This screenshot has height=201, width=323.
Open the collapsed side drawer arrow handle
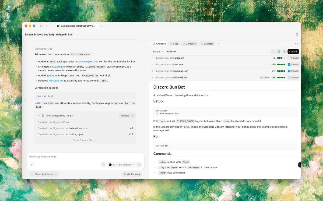pos(300,165)
